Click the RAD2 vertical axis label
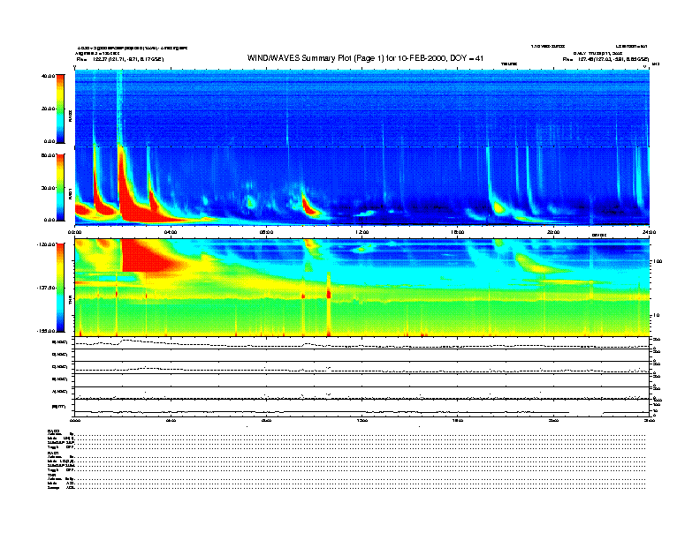 point(70,116)
